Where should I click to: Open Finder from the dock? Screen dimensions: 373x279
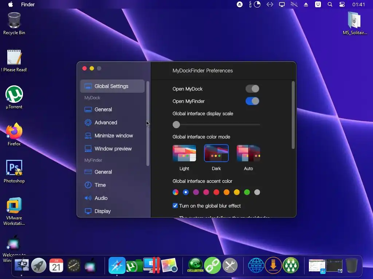(21, 265)
